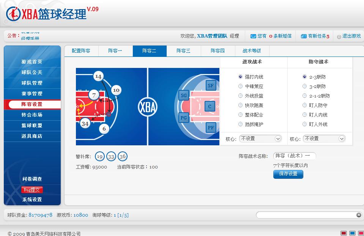Click the exit game power icon

[x=339, y=36]
